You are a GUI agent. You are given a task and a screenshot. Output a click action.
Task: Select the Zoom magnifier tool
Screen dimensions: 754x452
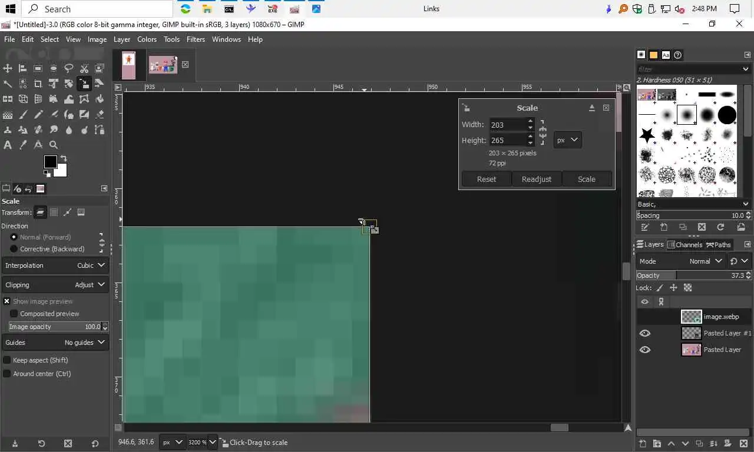tap(54, 145)
